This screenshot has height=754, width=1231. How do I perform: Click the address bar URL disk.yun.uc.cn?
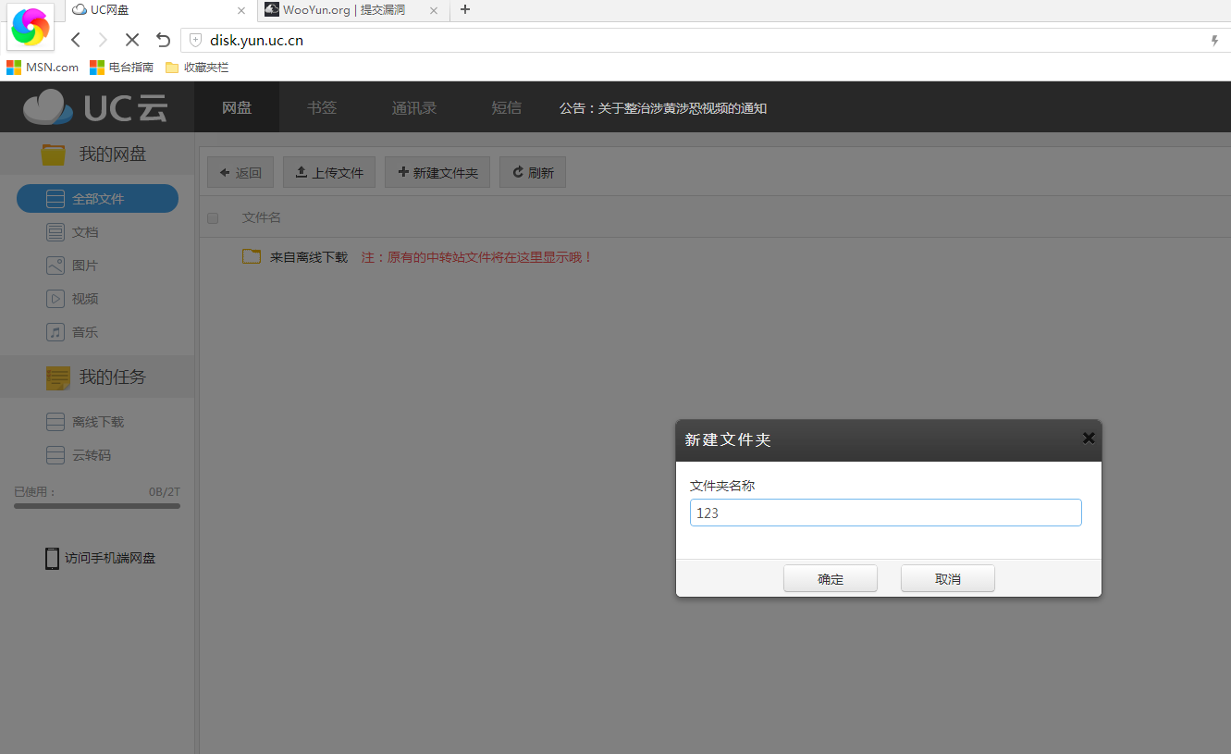[257, 40]
